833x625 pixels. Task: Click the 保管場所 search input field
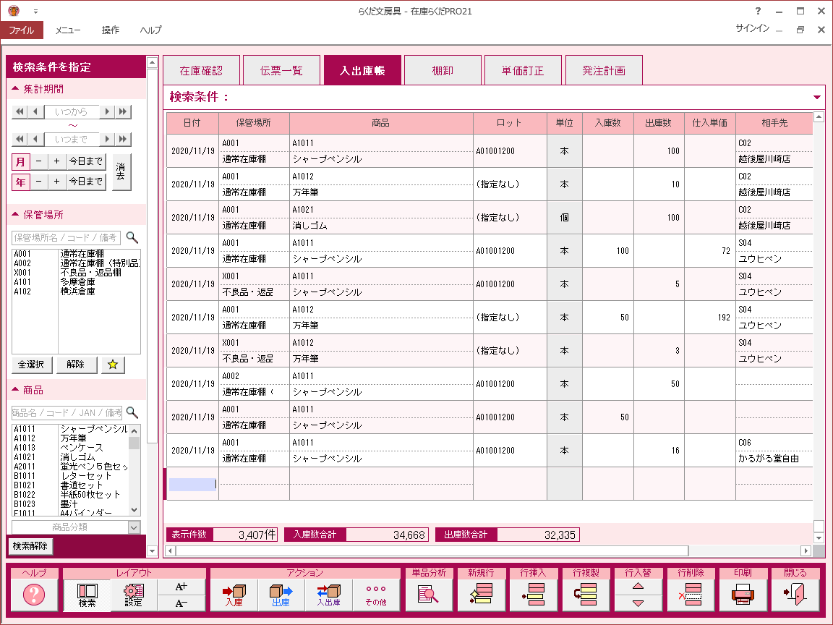point(67,237)
